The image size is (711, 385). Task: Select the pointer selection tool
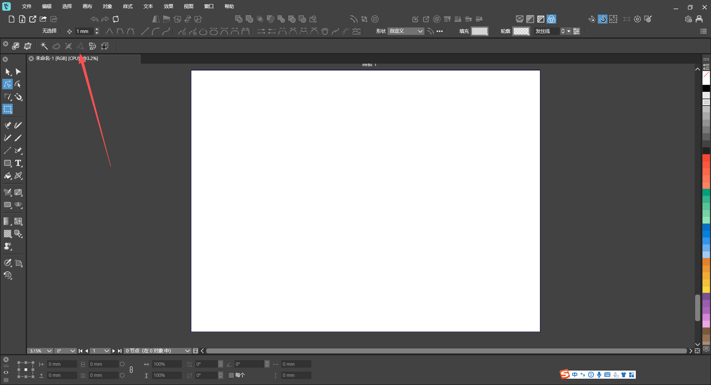8,72
